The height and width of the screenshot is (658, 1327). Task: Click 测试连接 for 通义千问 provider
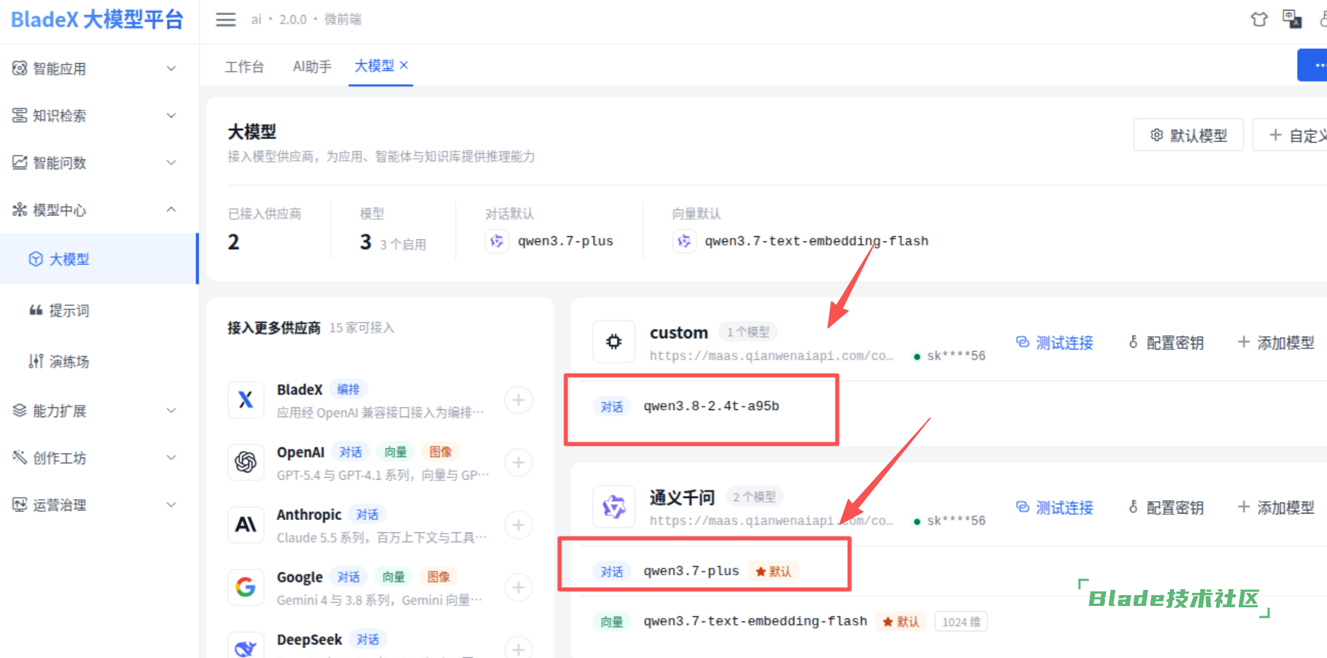pyautogui.click(x=1055, y=507)
